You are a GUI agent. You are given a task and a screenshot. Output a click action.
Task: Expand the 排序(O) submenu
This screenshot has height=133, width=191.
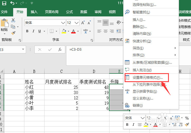point(151,55)
